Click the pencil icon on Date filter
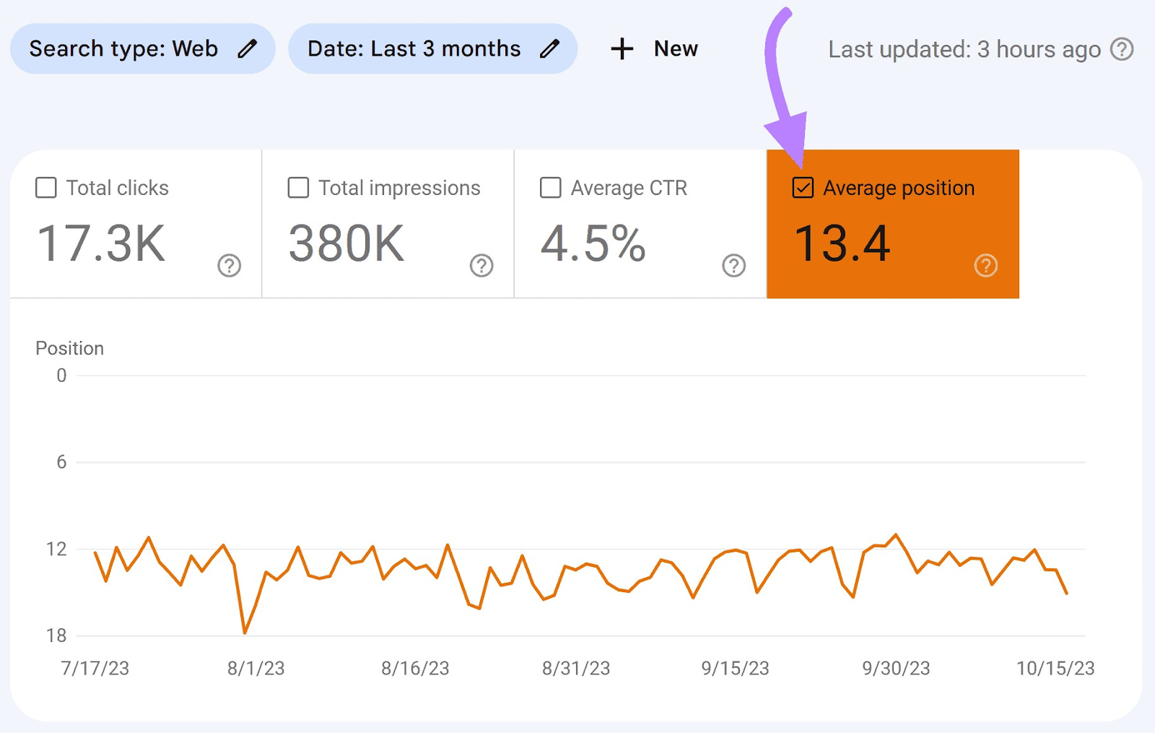The image size is (1155, 733). 549,49
